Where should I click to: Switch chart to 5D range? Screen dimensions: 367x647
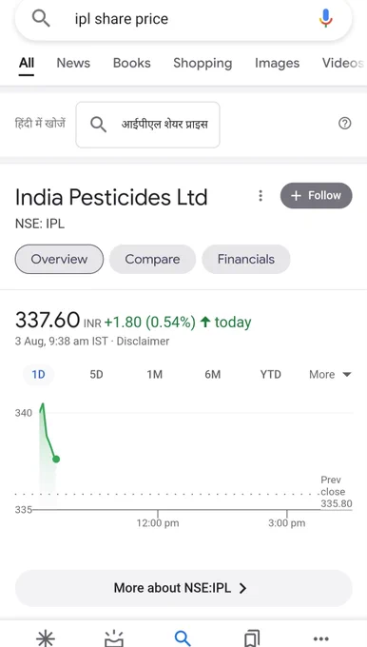96,375
